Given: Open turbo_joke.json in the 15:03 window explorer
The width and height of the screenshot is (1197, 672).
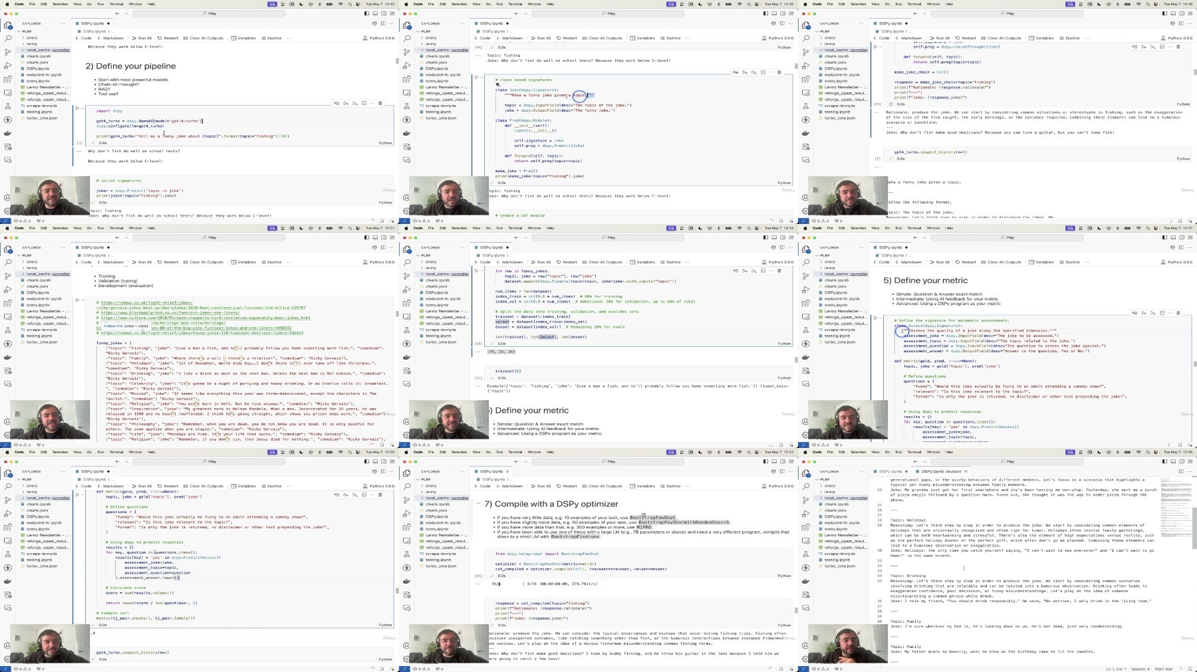Looking at the screenshot, I should click(x=441, y=566).
